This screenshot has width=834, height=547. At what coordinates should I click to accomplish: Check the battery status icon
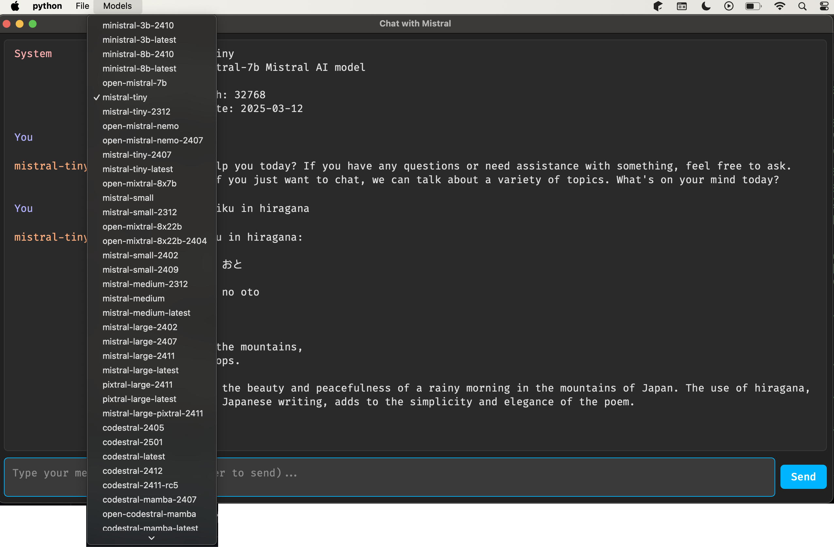pyautogui.click(x=753, y=6)
